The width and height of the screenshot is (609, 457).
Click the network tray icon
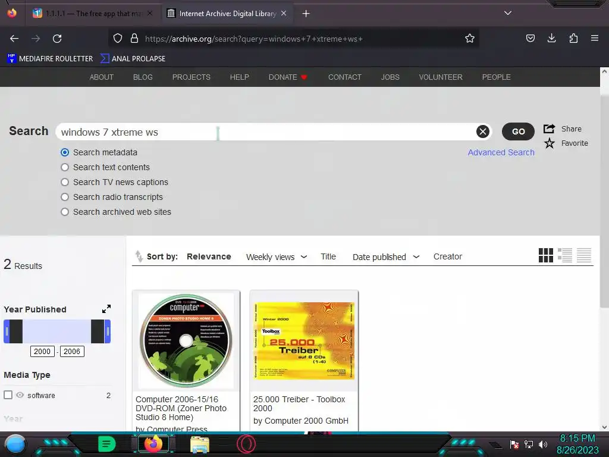coord(529,444)
